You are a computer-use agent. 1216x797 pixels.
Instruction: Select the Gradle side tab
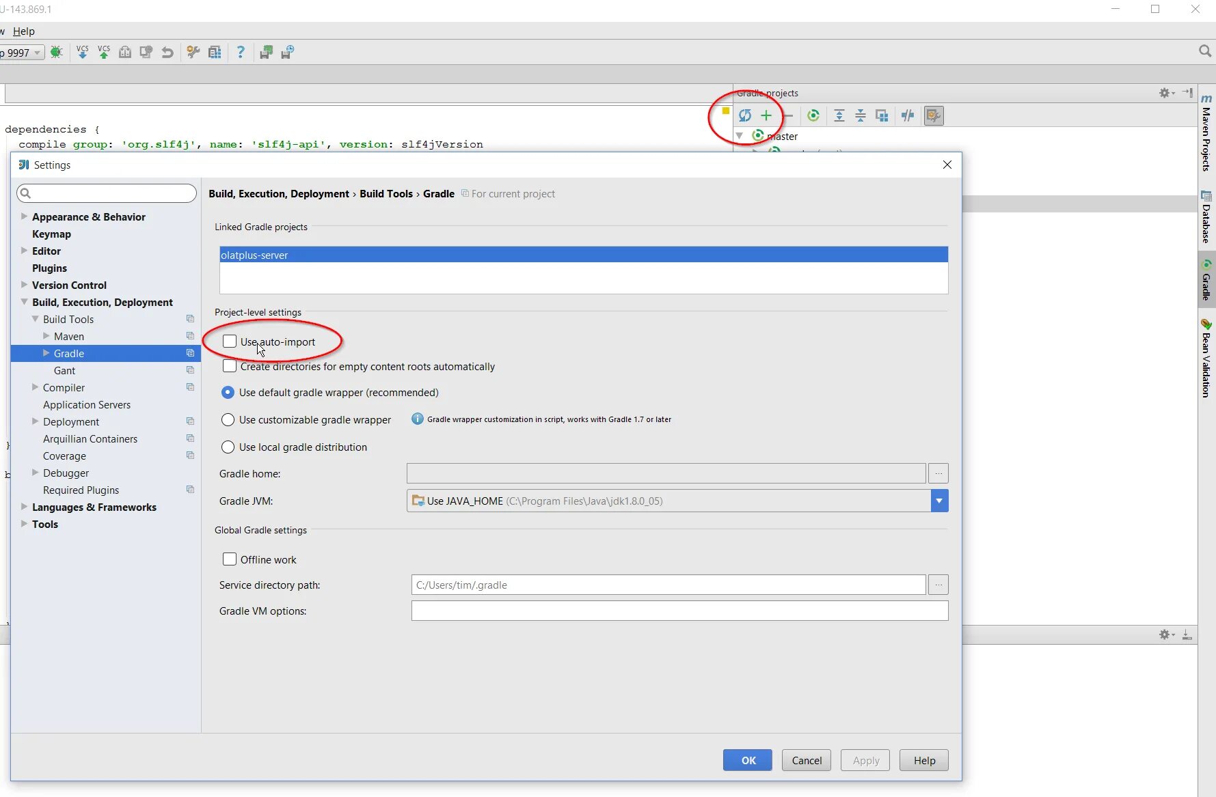click(x=1206, y=280)
